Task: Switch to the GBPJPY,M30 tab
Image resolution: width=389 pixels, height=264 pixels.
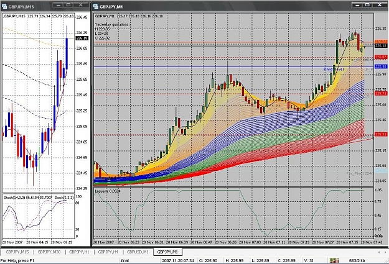Action: [x=49, y=252]
